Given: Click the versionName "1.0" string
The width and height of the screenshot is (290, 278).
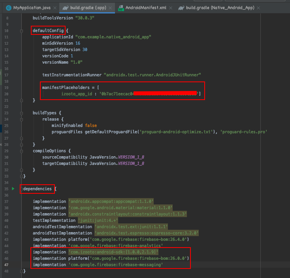Looking at the screenshot, I should coord(76,62).
